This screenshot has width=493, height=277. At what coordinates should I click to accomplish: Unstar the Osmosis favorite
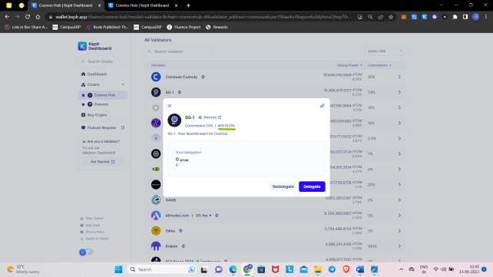coord(83,104)
